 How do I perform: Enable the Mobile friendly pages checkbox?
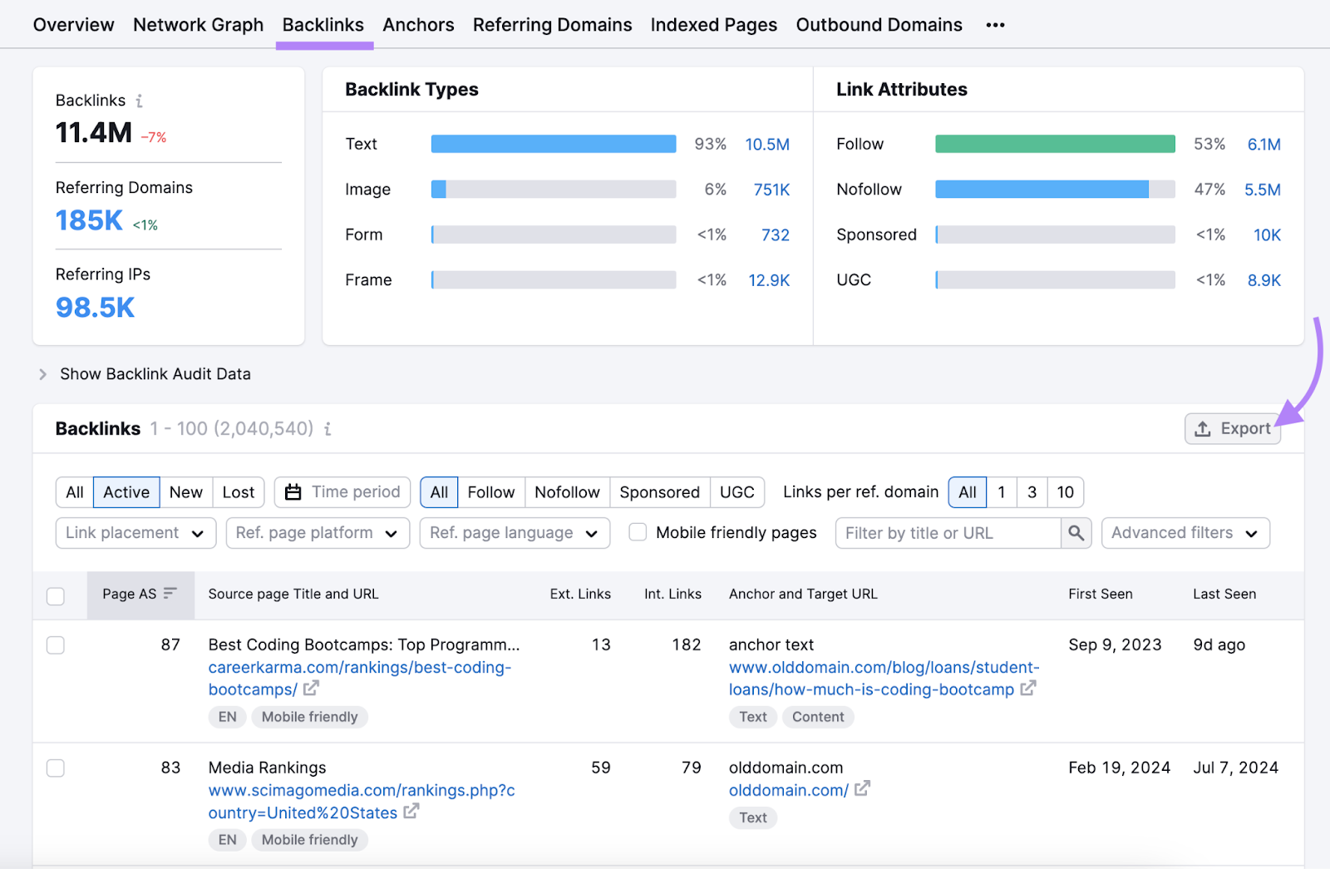coord(638,532)
